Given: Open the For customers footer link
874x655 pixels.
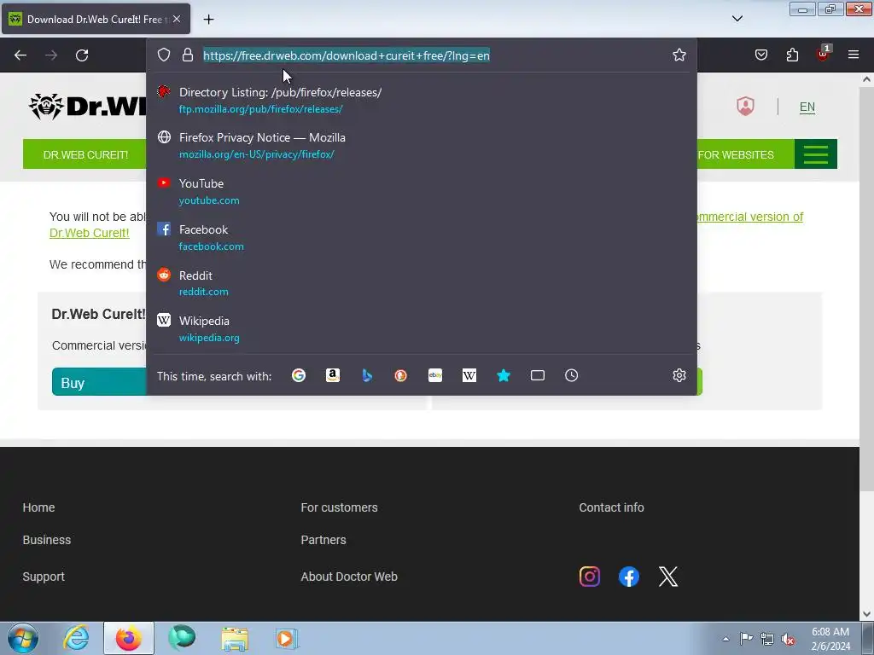Looking at the screenshot, I should [339, 507].
